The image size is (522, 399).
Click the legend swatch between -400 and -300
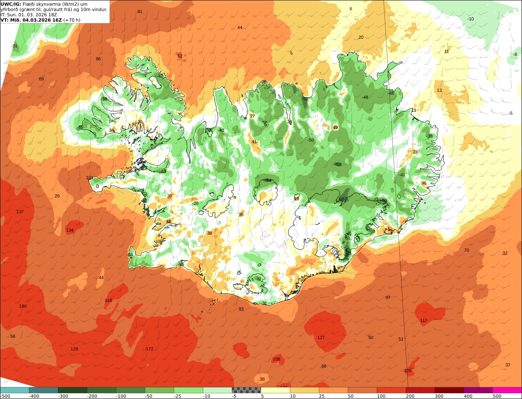coord(43,390)
